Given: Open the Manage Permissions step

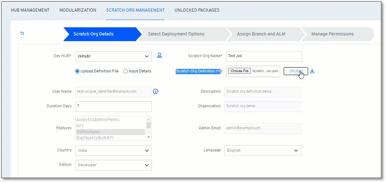Looking at the screenshot, I should pyautogui.click(x=337, y=34).
